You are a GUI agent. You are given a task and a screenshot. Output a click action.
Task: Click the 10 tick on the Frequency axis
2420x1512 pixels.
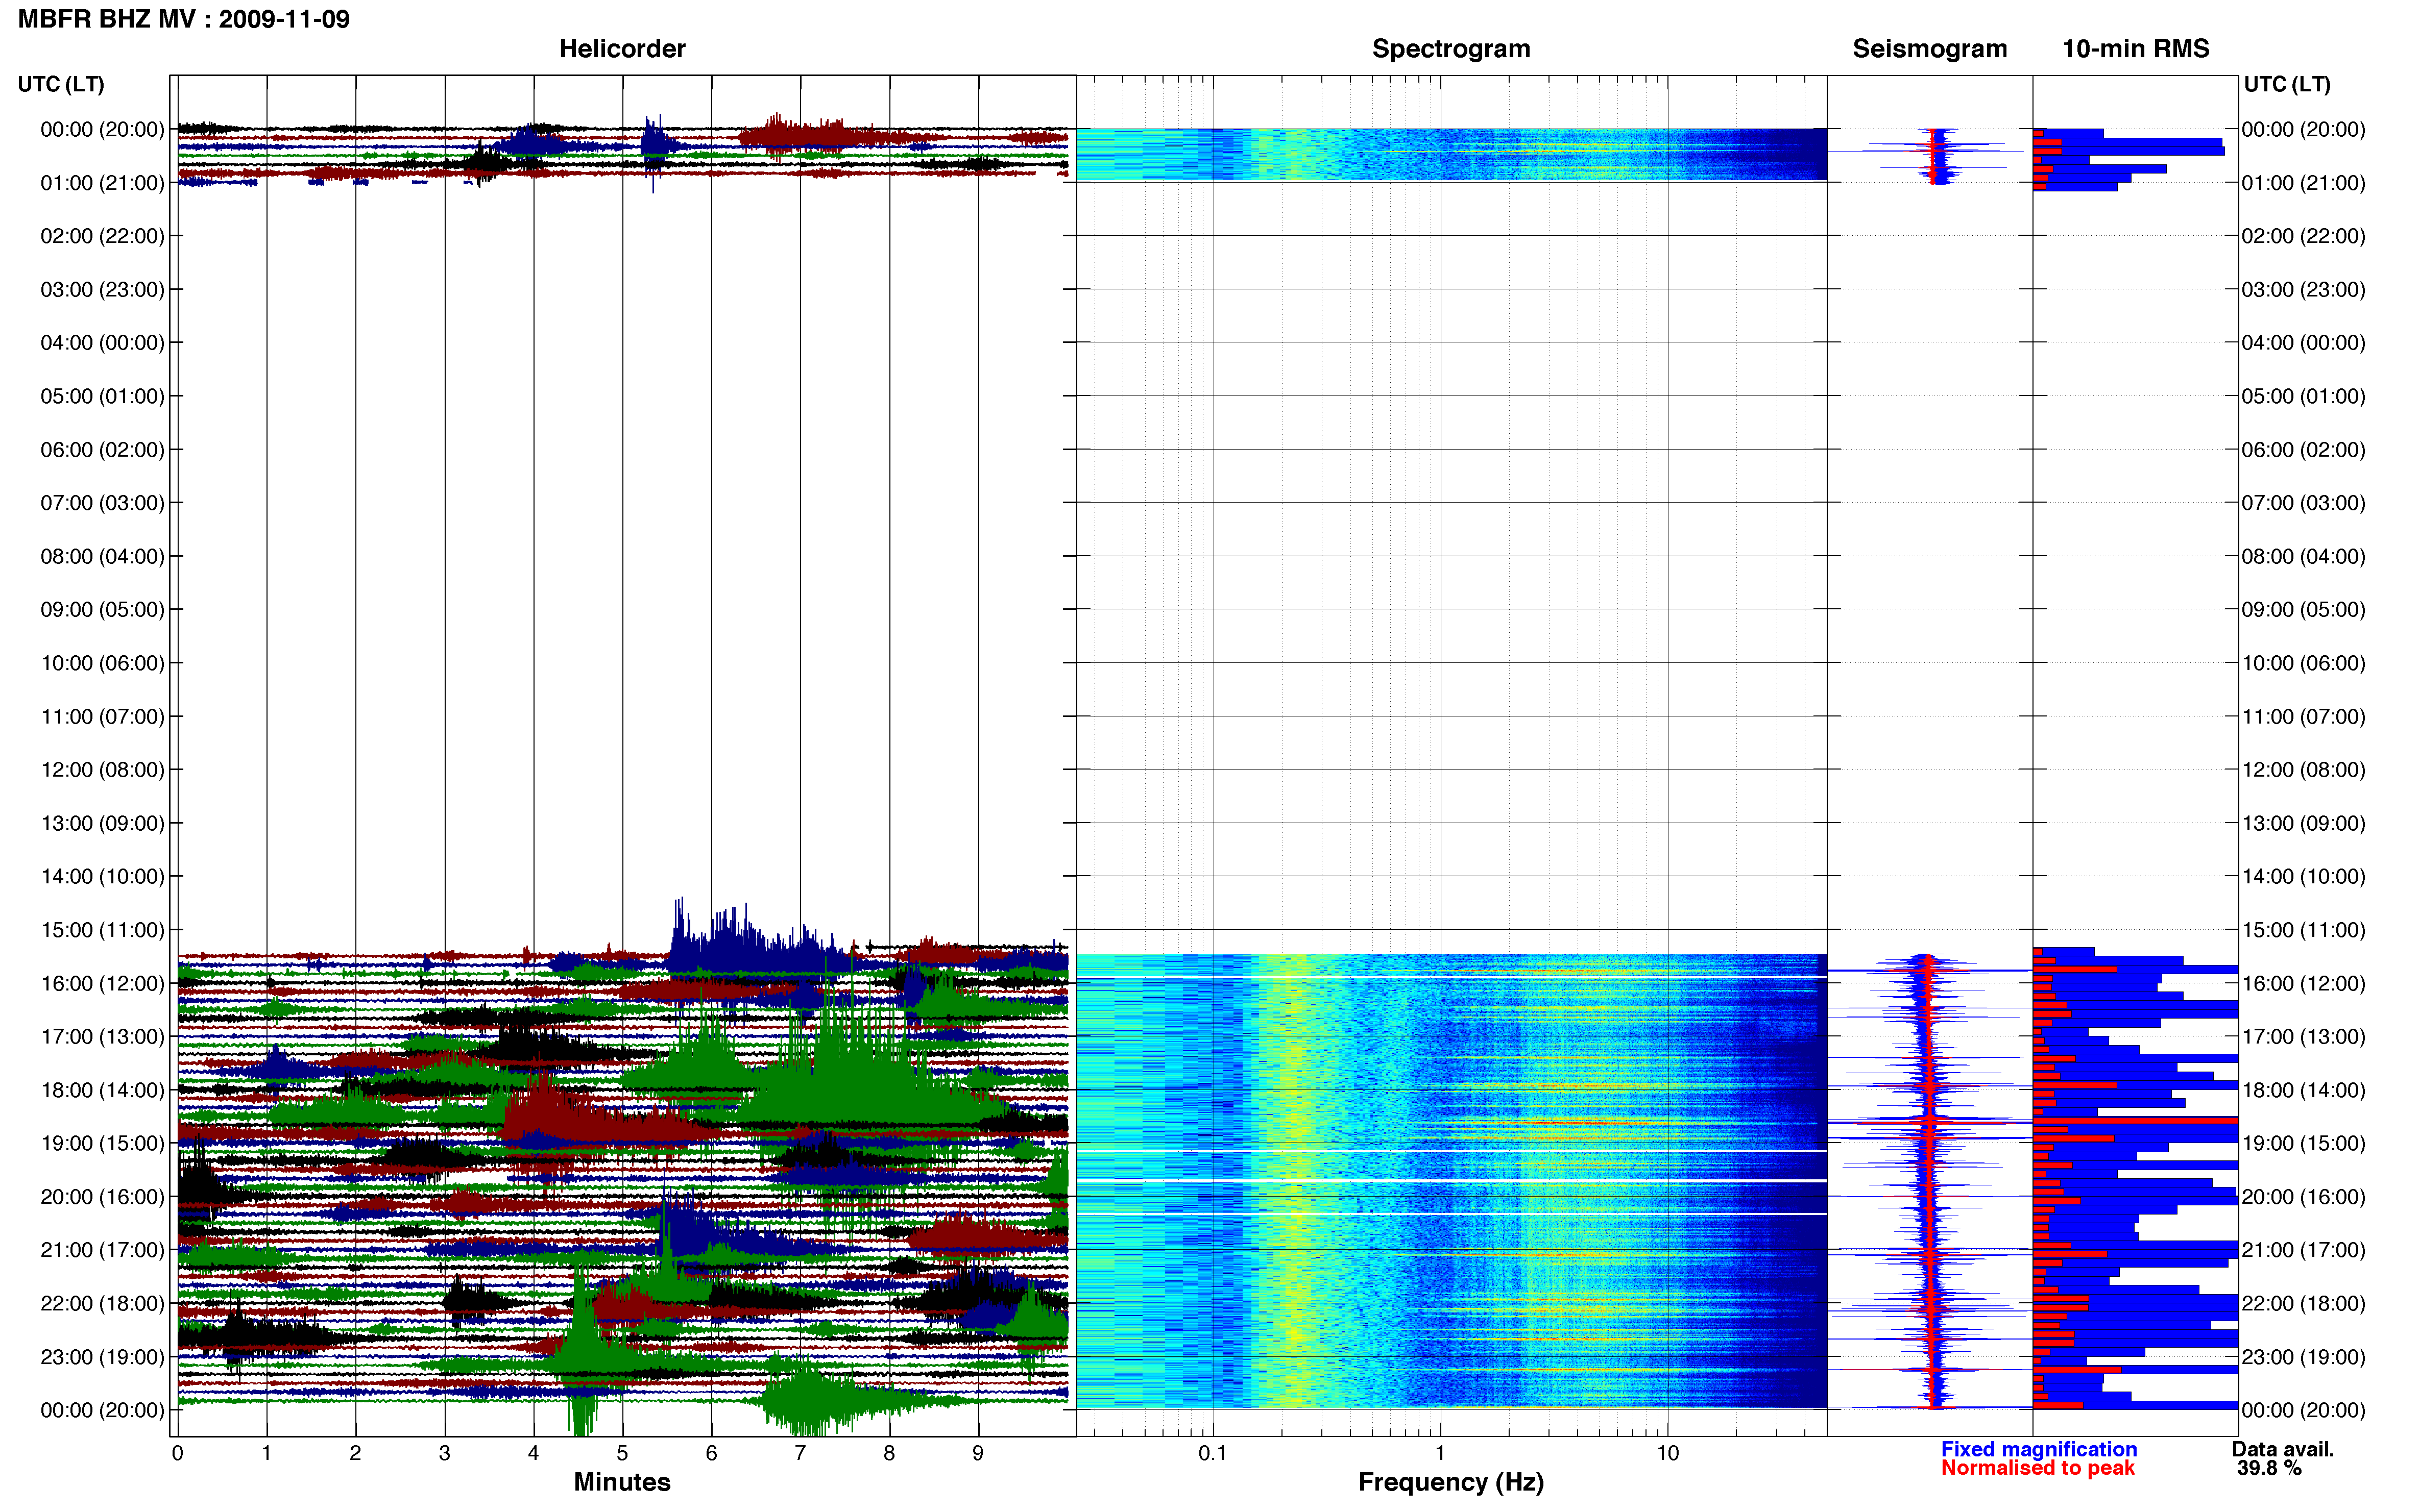(1667, 1453)
